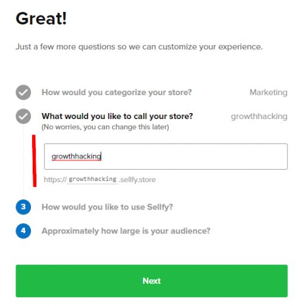298x306 pixels.
Task: Click the red vertical annotation line
Action: (34, 161)
